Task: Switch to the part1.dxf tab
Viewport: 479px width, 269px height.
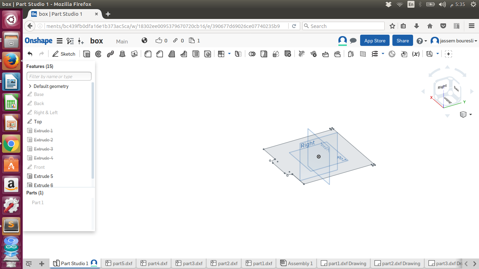Action: [x=259, y=263]
